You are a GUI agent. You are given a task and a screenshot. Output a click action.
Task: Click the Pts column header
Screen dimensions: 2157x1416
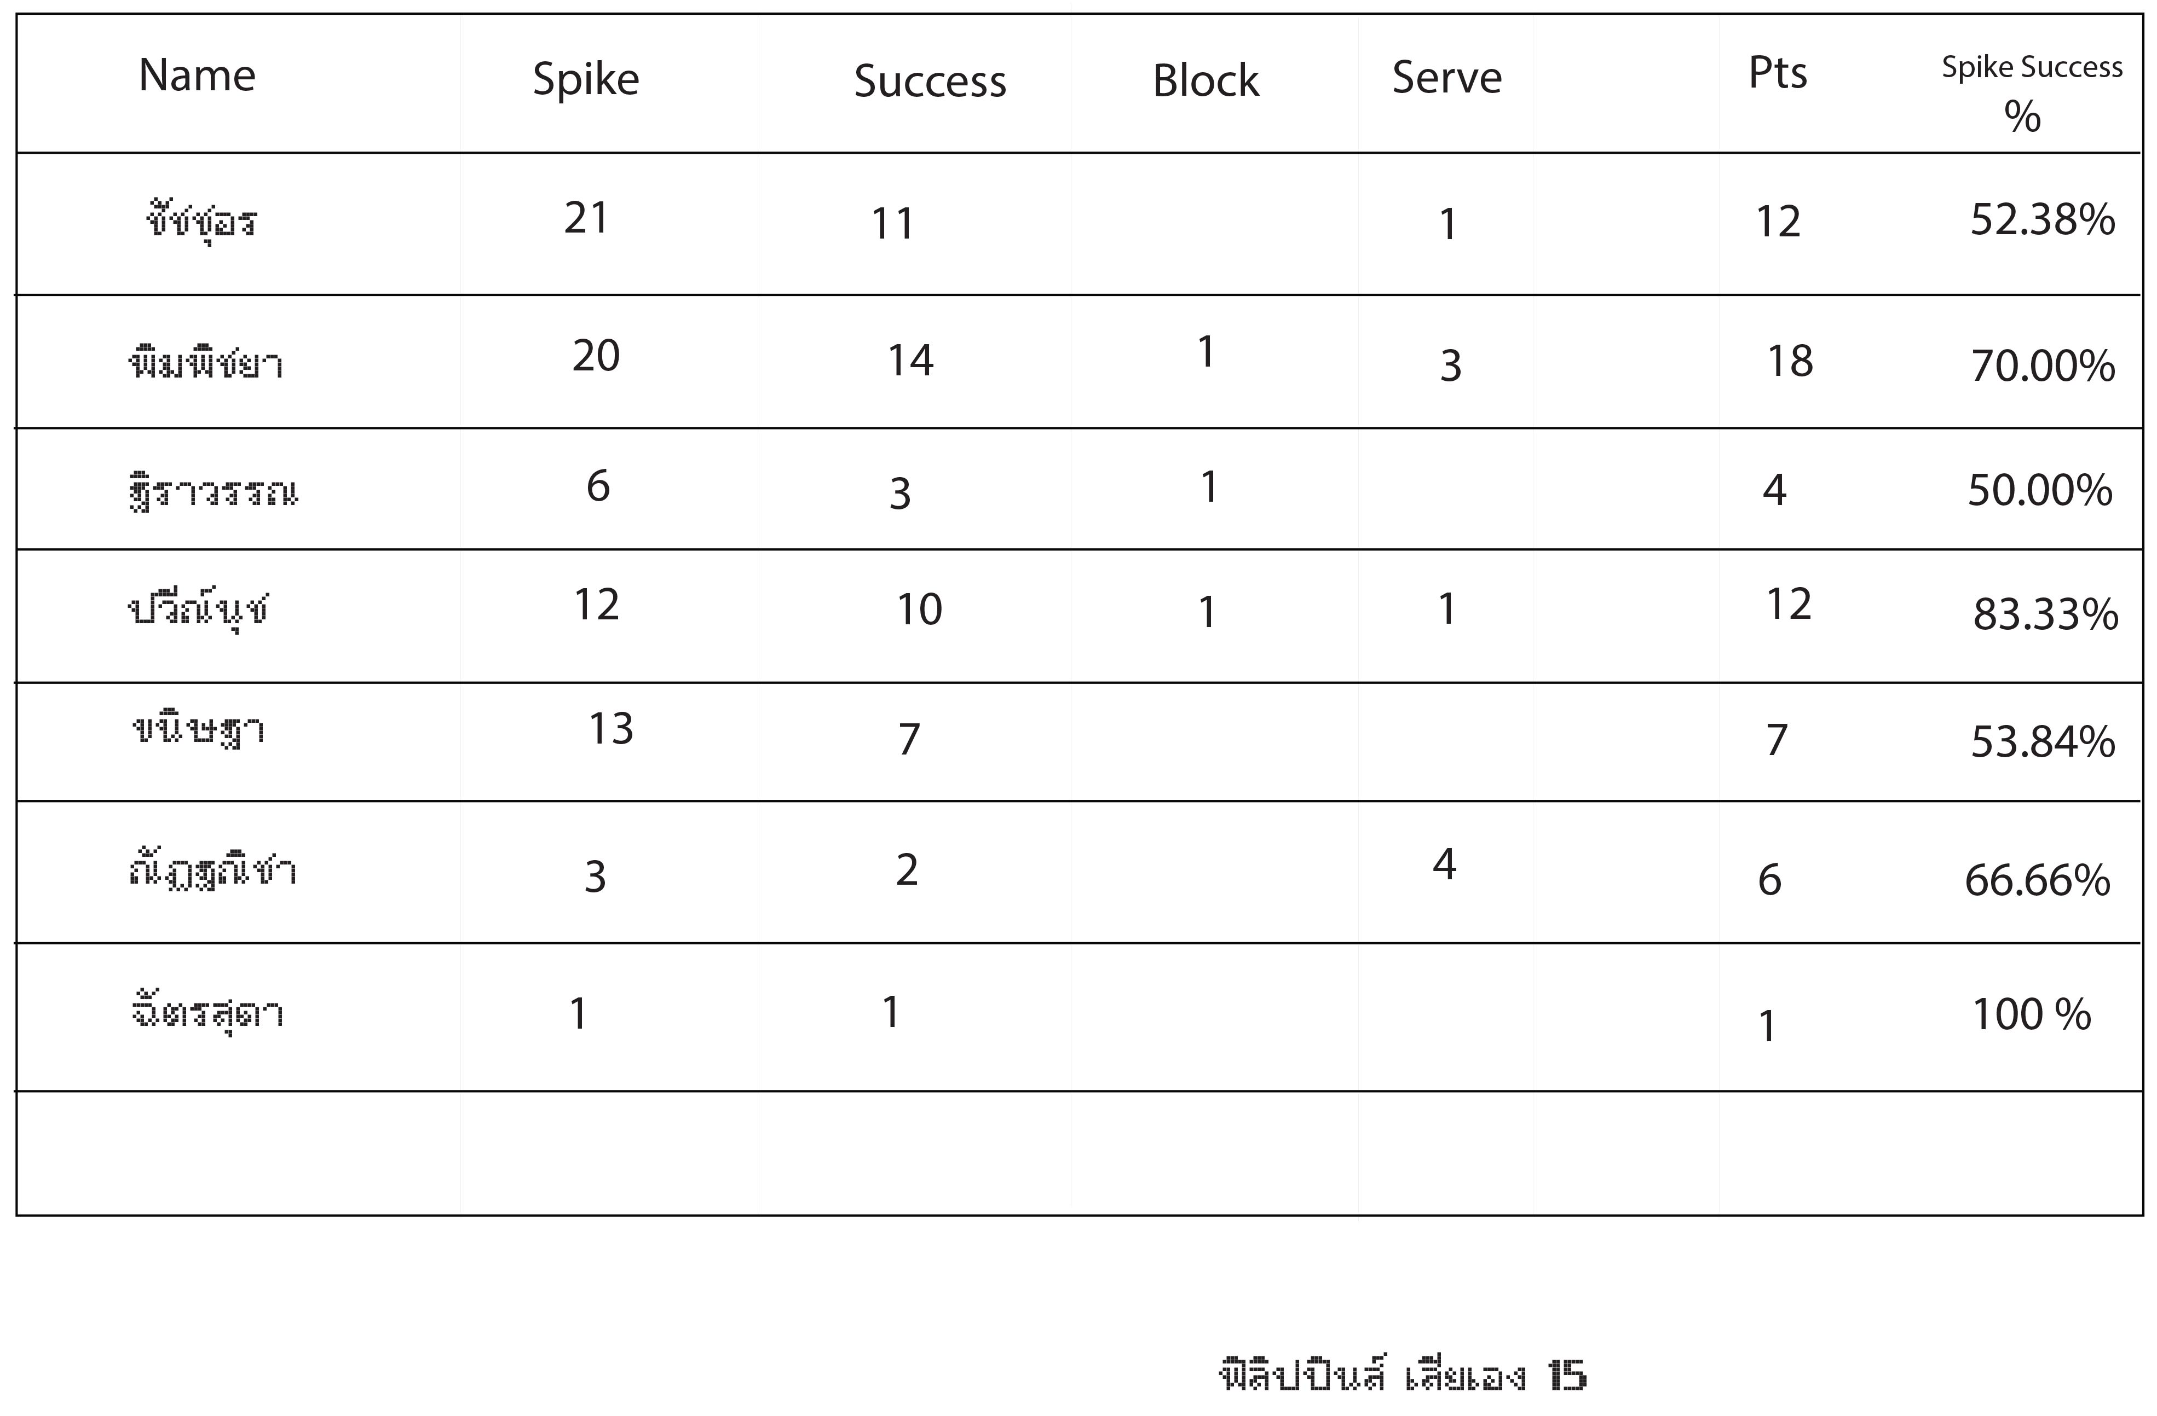pyautogui.click(x=1777, y=73)
